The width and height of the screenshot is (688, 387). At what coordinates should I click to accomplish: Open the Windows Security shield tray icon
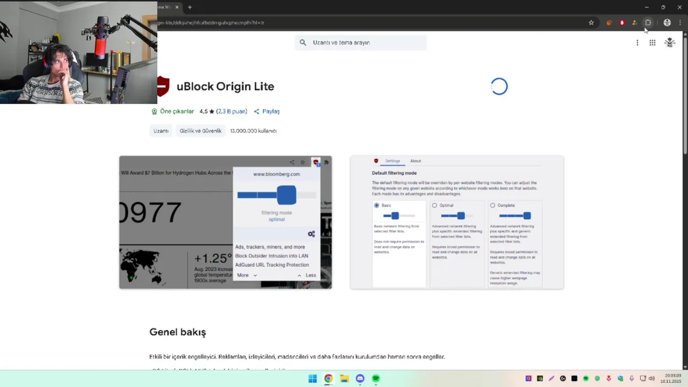click(x=620, y=378)
